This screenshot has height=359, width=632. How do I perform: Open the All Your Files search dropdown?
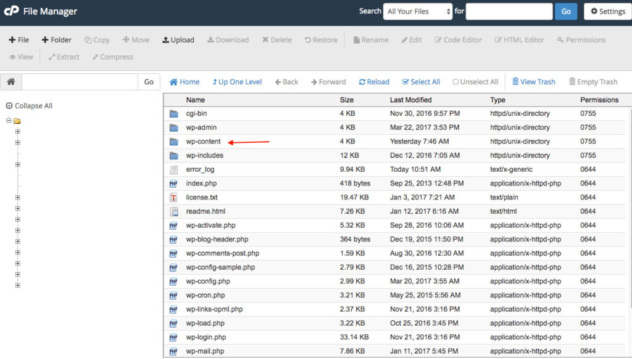click(418, 11)
